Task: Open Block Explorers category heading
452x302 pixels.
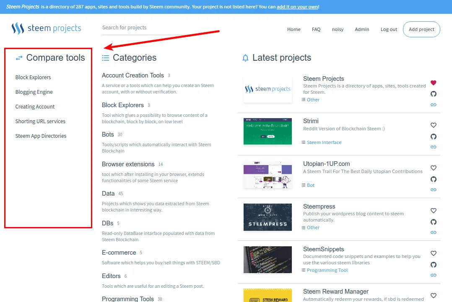Action: pyautogui.click(x=123, y=105)
